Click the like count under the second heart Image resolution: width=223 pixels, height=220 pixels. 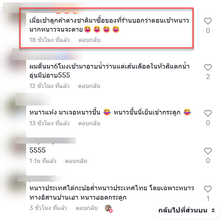[x=208, y=77]
